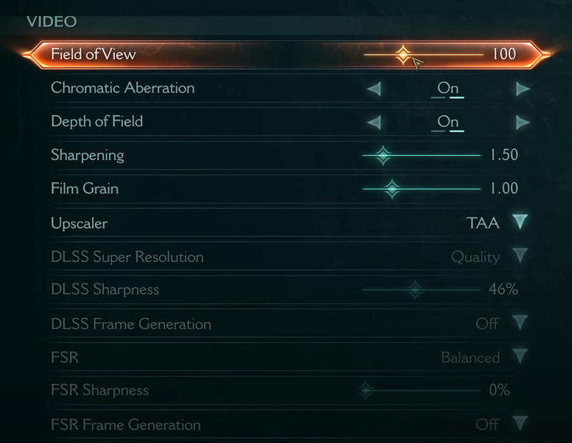Click the FSR Sharpness slider handle
Screen dimensions: 572x443
(x=366, y=391)
